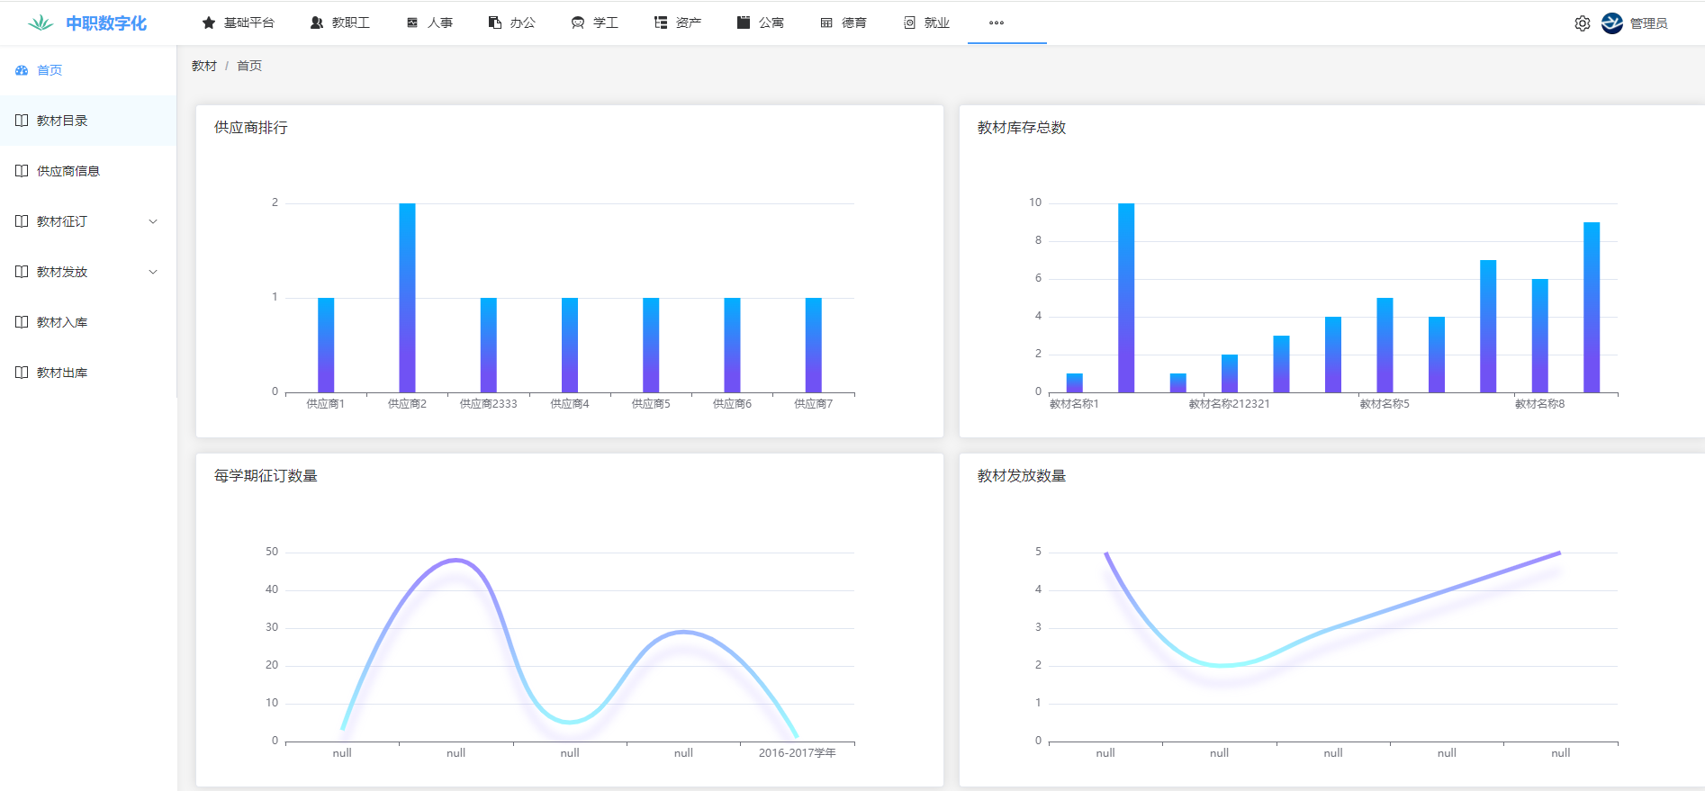Click the book icon beside 教材目录
The height and width of the screenshot is (791, 1705).
(22, 121)
